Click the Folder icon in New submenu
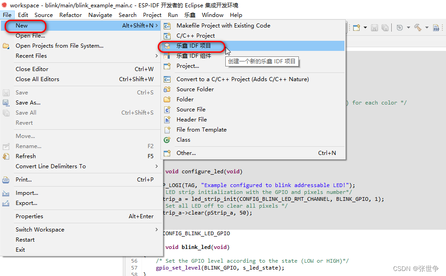Image resolution: width=446 pixels, height=276 pixels. (x=167, y=99)
